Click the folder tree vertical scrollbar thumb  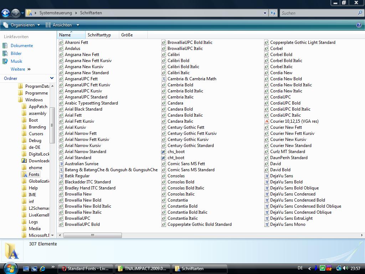[52, 125]
